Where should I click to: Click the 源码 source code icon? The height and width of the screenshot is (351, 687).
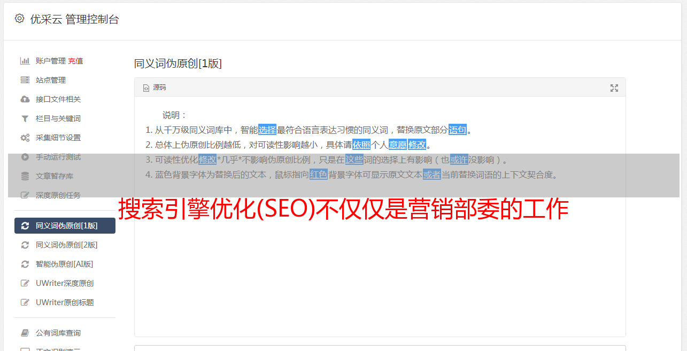pyautogui.click(x=146, y=88)
